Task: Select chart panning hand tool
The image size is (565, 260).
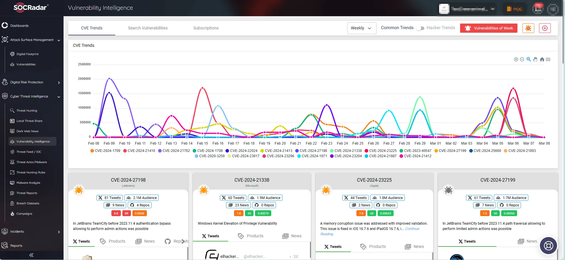Action: [x=535, y=59]
